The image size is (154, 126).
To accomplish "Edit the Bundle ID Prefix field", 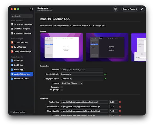I will pos(82,74).
